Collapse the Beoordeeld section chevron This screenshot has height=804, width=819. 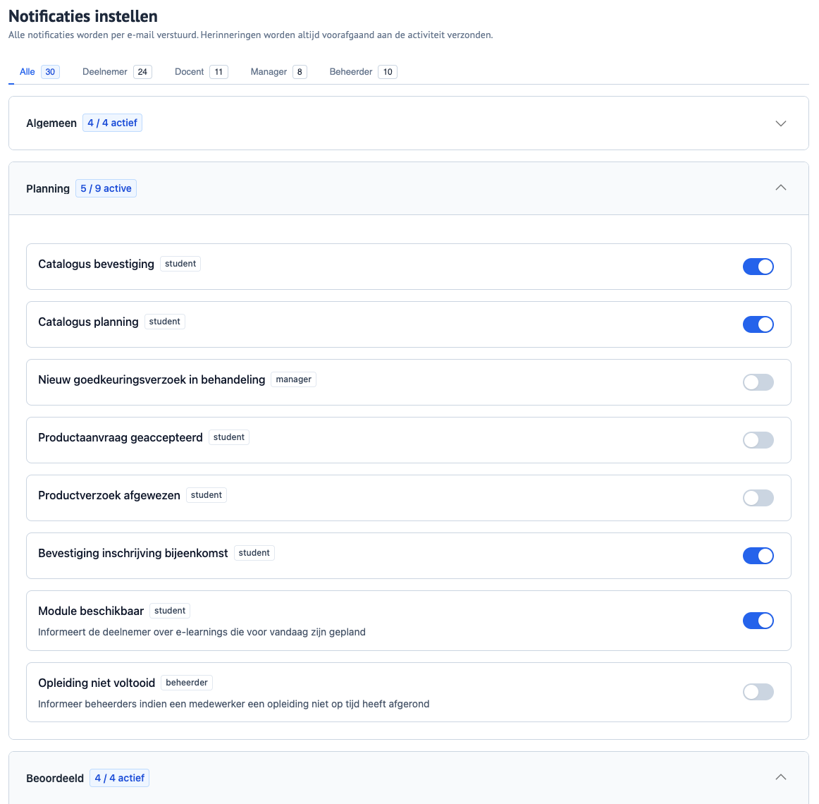click(780, 777)
